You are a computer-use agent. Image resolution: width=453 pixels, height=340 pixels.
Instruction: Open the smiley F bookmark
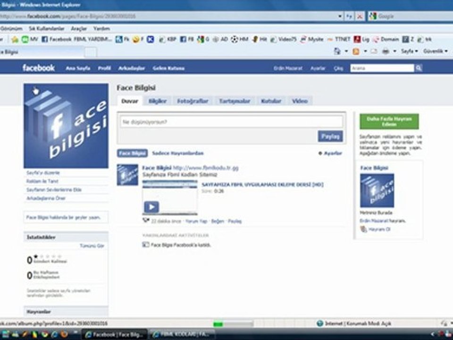[138, 39]
